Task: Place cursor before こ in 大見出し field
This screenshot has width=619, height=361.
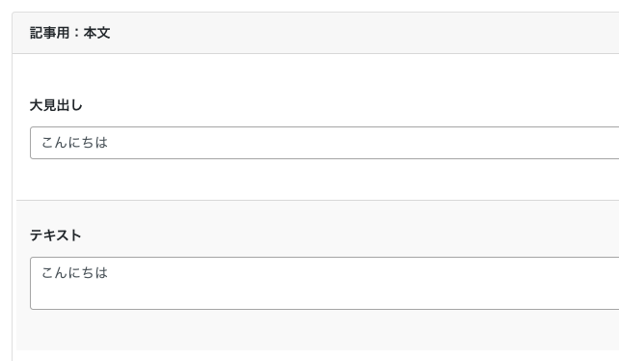Action: point(41,143)
